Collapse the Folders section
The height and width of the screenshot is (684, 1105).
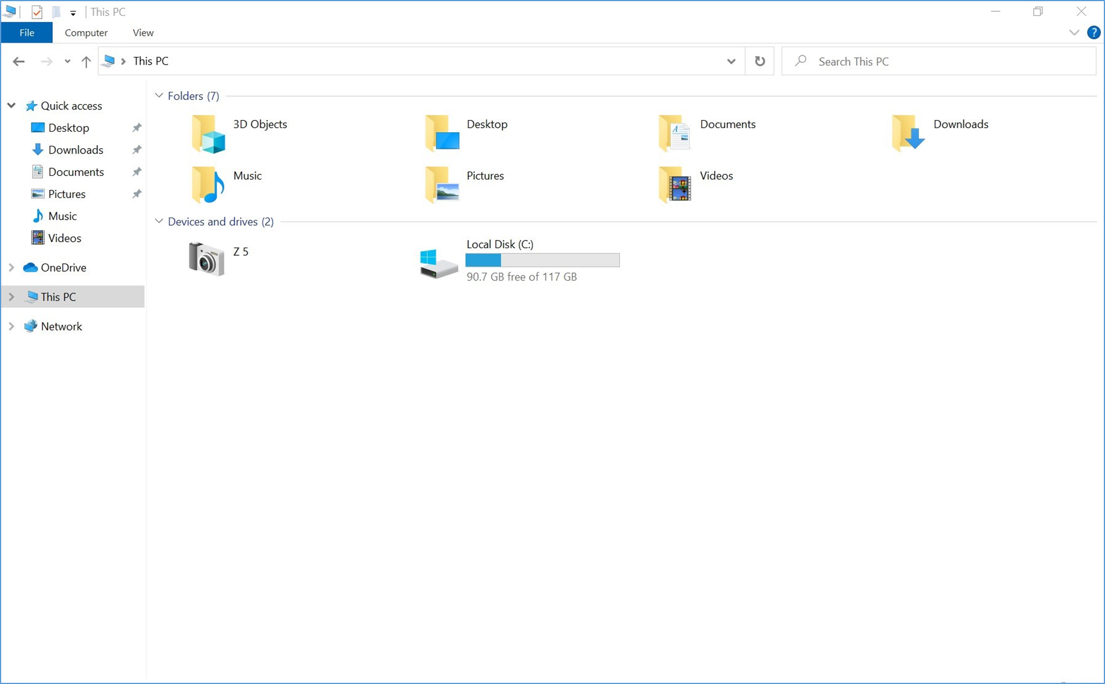159,95
